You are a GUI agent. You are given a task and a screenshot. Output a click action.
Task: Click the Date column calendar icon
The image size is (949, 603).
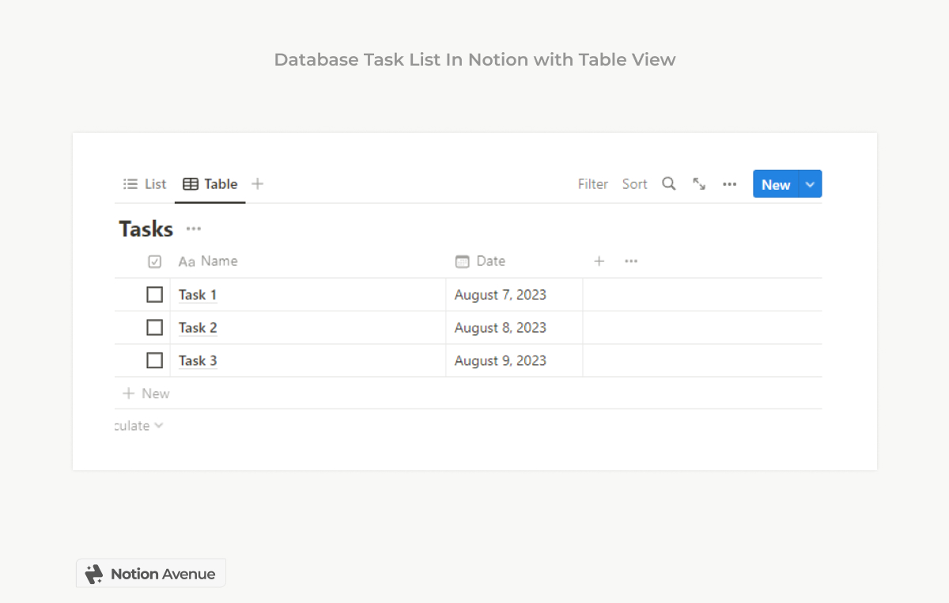[x=463, y=261]
